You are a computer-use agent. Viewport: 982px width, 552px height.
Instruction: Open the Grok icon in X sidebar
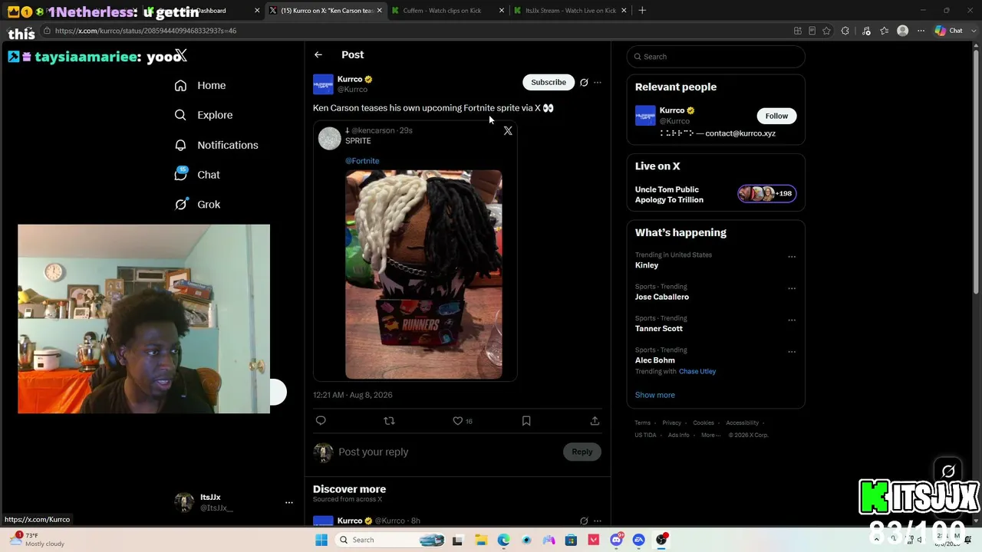[180, 204]
